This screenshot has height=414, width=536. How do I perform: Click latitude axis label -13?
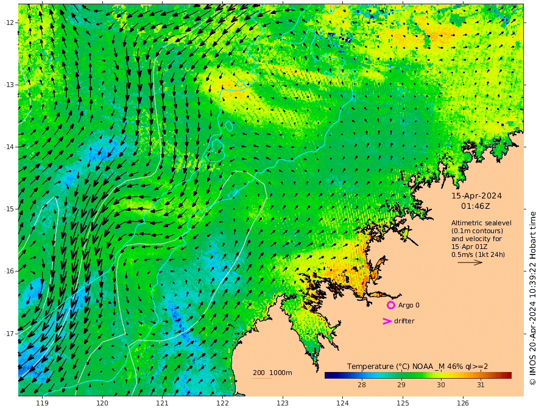coord(9,85)
